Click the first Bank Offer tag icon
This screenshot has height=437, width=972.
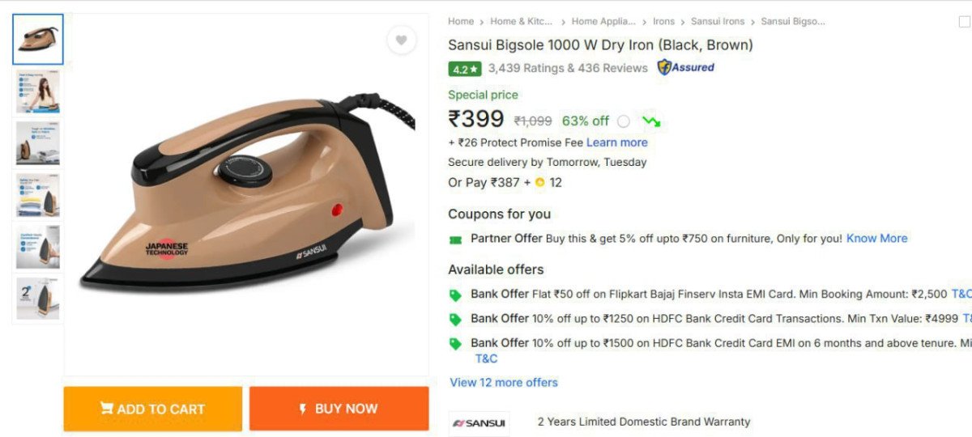(455, 295)
